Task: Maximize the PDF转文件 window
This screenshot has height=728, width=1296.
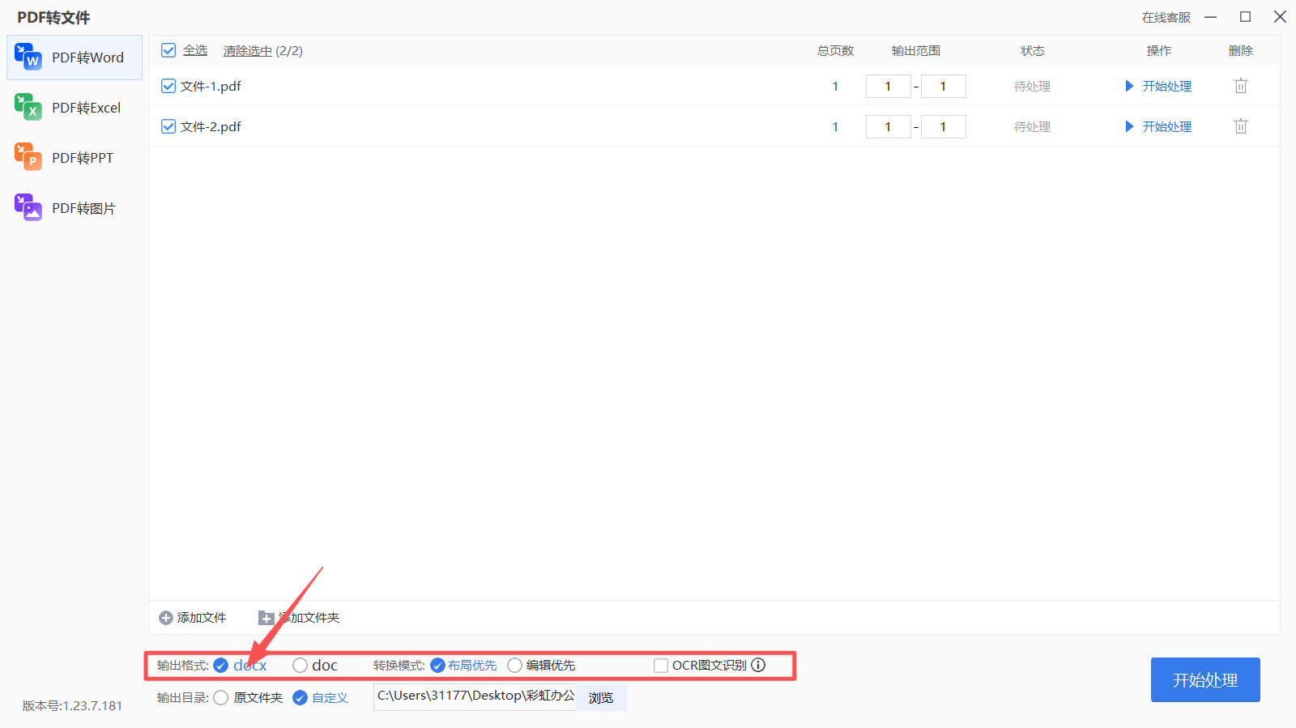Action: tap(1246, 17)
